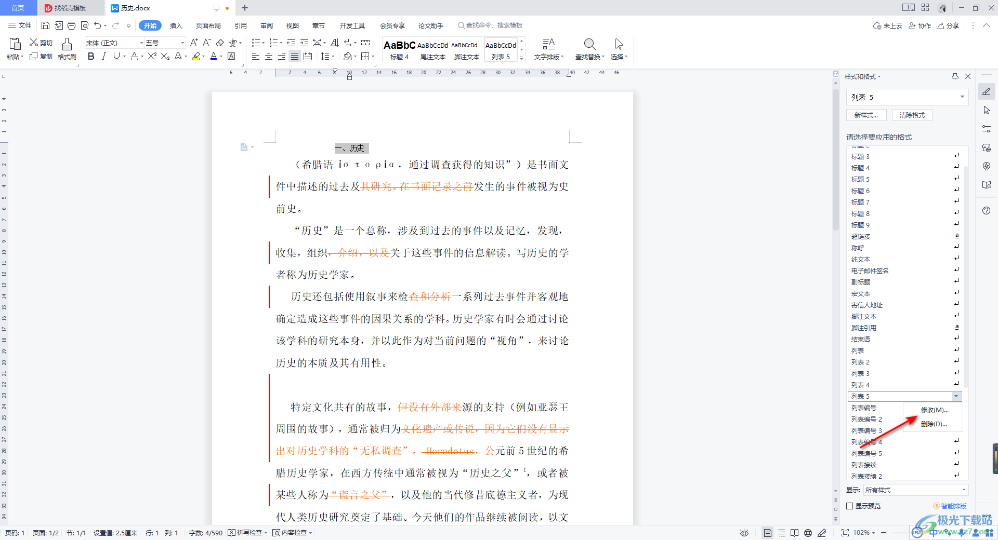
Task: Click the 协作 collaboration button
Action: point(920,25)
